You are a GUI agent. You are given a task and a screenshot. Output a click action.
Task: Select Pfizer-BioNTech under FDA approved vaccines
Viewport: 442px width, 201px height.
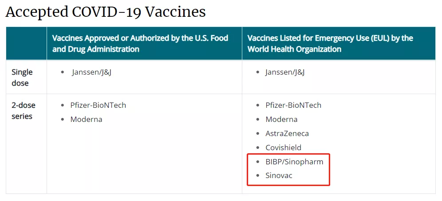[98, 105]
